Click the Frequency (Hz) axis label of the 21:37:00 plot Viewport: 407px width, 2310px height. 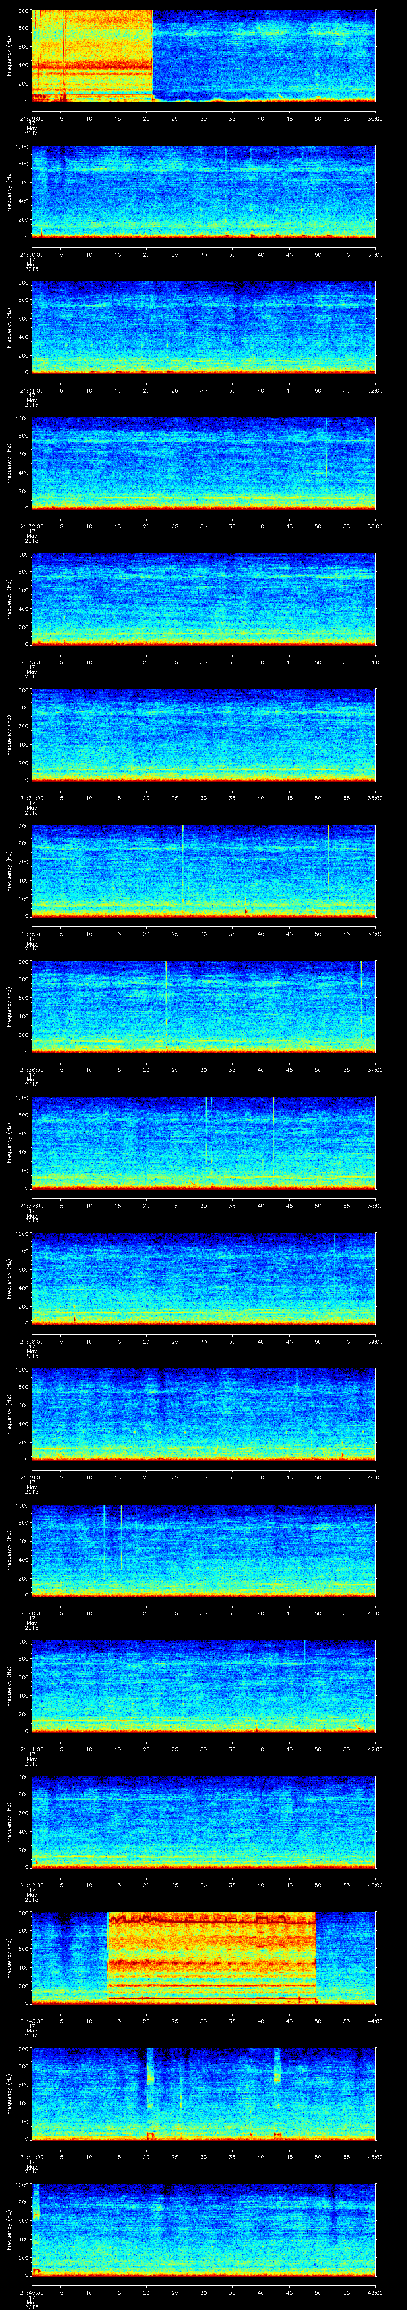point(9,1144)
